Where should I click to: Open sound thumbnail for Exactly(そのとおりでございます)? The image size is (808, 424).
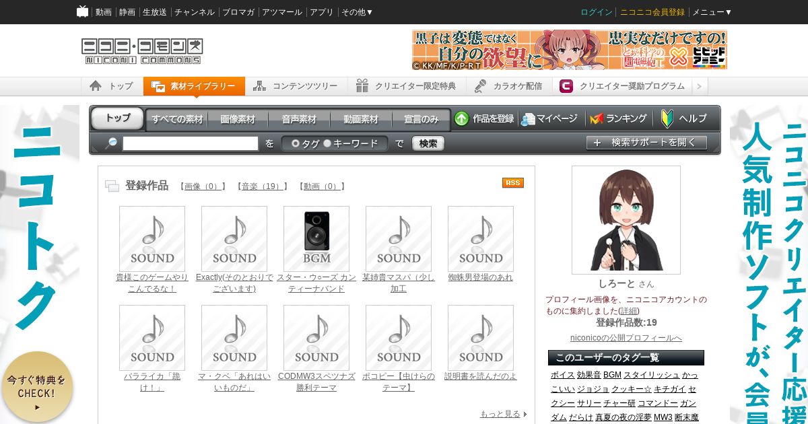pos(234,239)
